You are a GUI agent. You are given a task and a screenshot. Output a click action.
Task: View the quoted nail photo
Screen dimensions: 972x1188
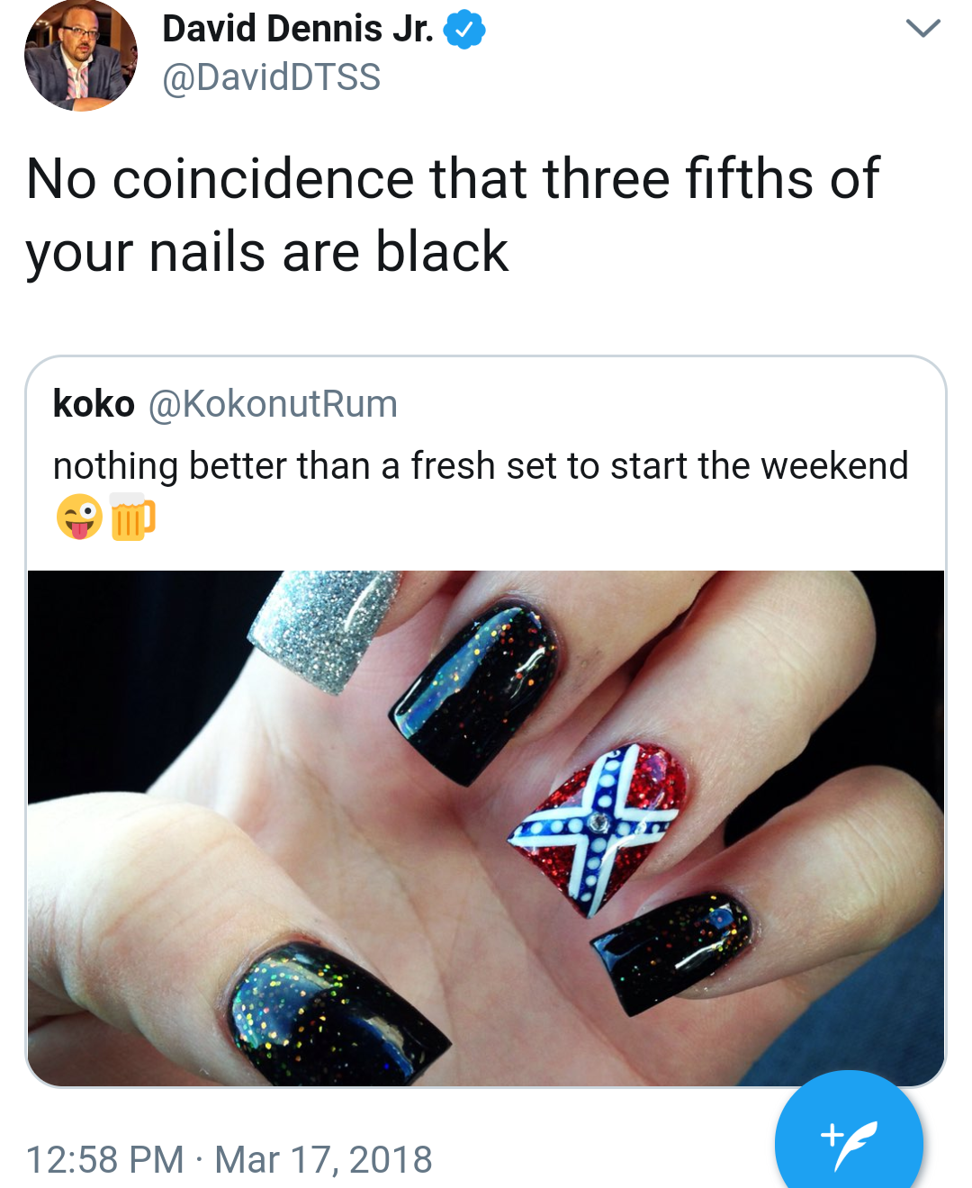(486, 828)
